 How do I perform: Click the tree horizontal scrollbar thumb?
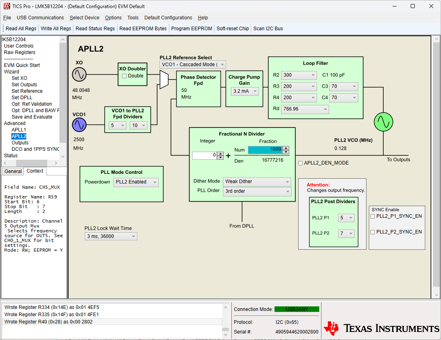31,163
